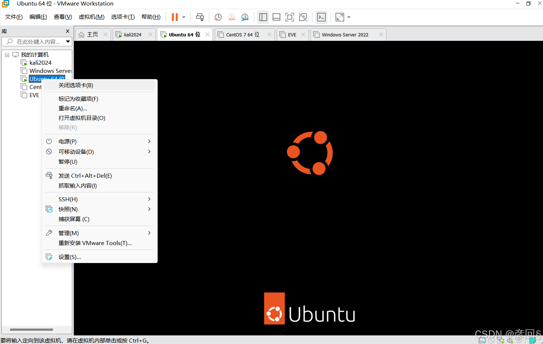Click the full screen mode toolbar icon
The width and height of the screenshot is (543, 344).
290,17
